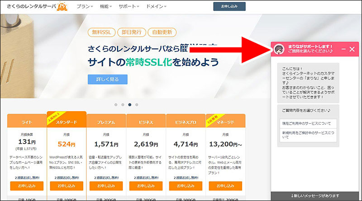362x201 pixels.
Task: Click the top お申し込み button
Action: [229, 6]
